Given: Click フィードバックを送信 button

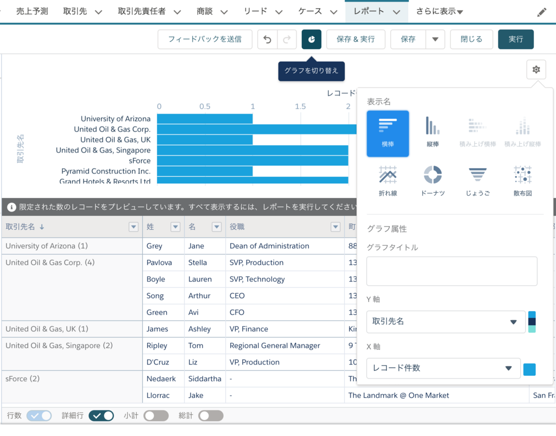Looking at the screenshot, I should [205, 39].
